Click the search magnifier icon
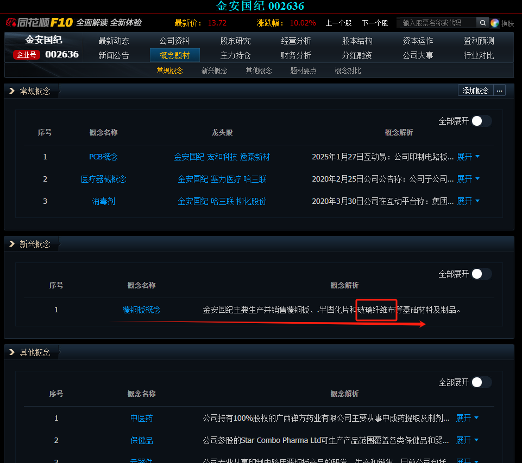 (x=482, y=23)
